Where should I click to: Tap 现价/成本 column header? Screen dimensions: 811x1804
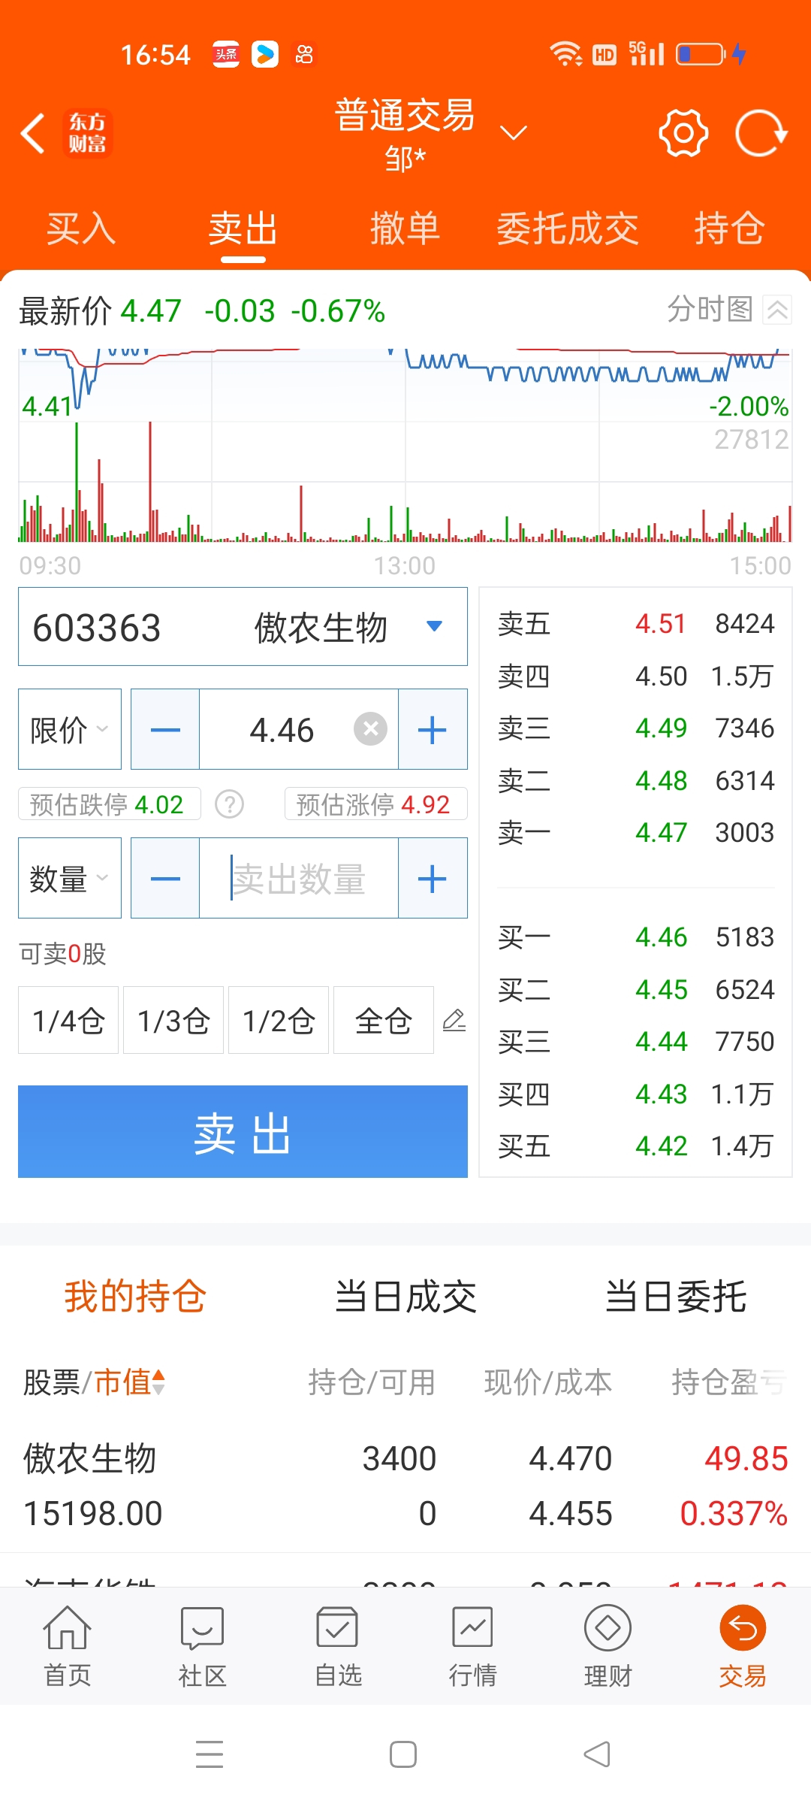coord(548,1382)
